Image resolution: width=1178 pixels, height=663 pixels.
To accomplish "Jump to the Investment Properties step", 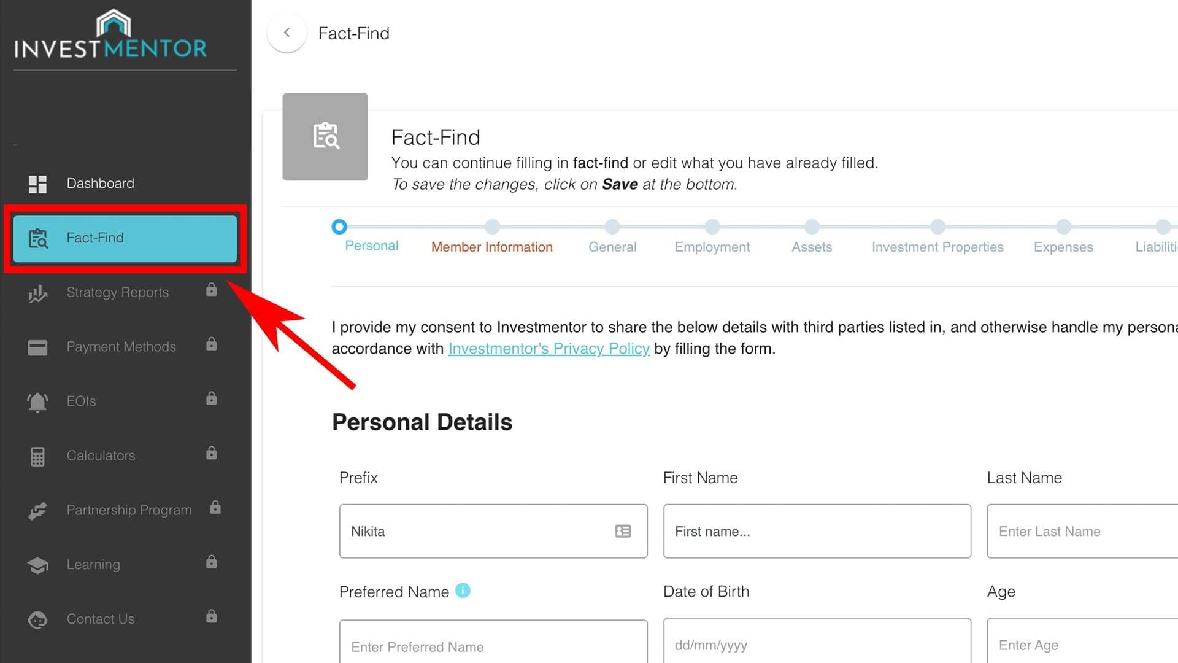I will [937, 247].
